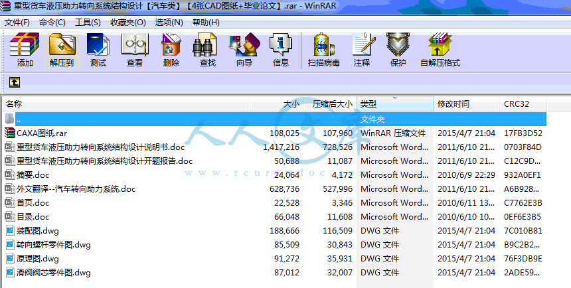Click packed size value 107,960

tap(337, 133)
